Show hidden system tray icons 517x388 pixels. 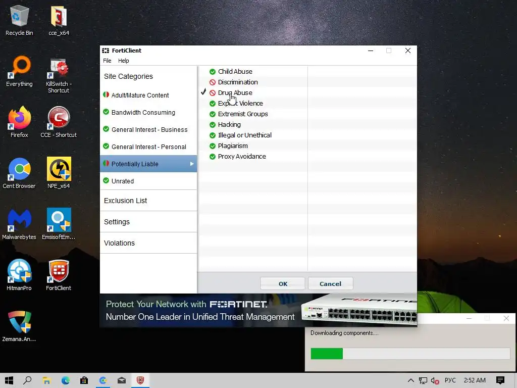pyautogui.click(x=411, y=380)
